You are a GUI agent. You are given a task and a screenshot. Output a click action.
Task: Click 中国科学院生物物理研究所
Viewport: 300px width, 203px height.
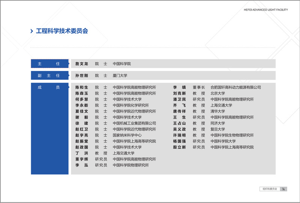pos(232,135)
